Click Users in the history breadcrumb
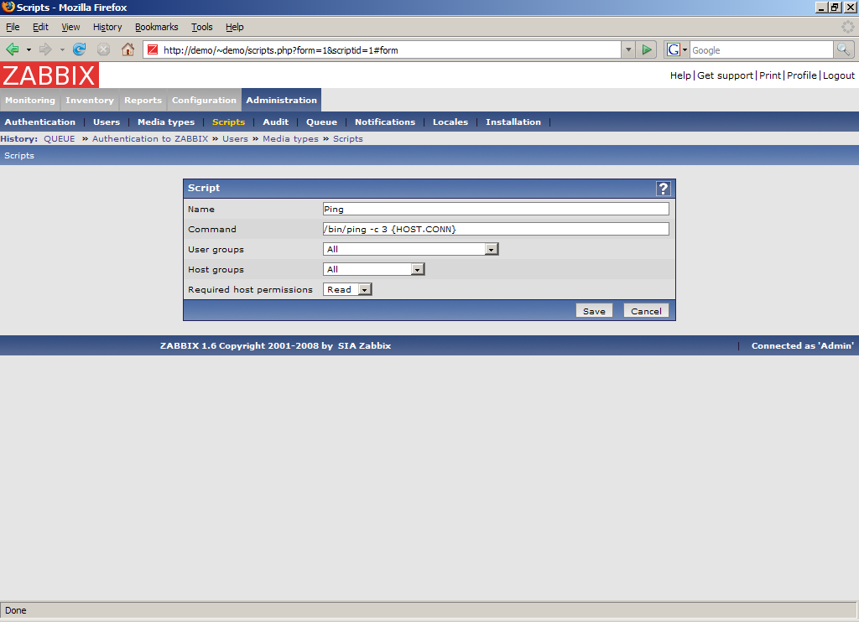 click(235, 139)
